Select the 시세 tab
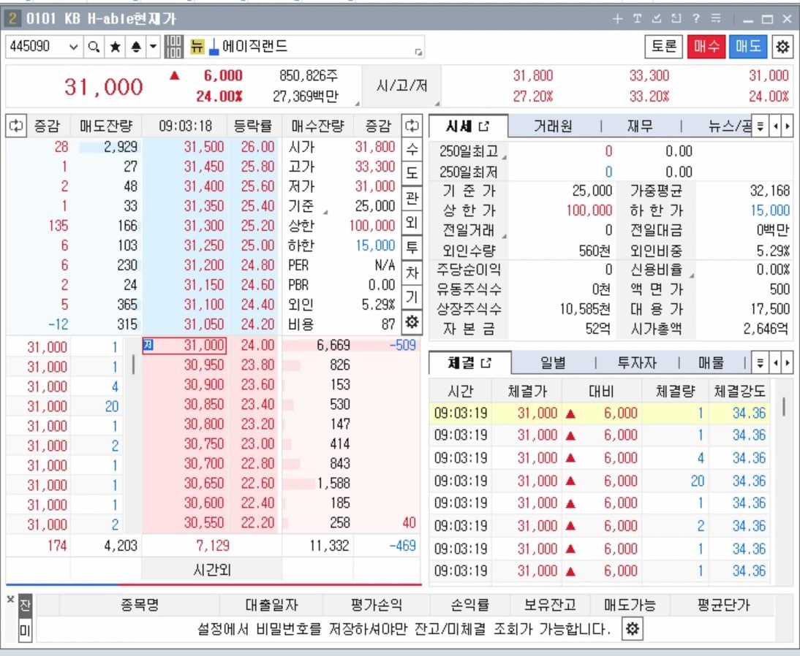The image size is (800, 656). coord(468,126)
